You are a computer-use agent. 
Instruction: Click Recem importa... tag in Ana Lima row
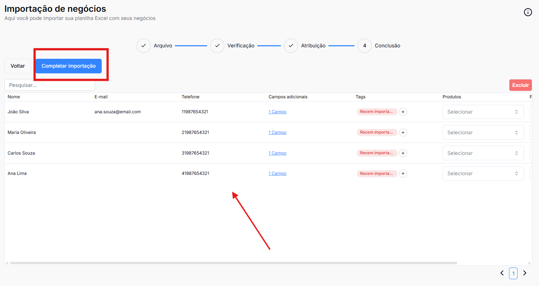pyautogui.click(x=377, y=174)
